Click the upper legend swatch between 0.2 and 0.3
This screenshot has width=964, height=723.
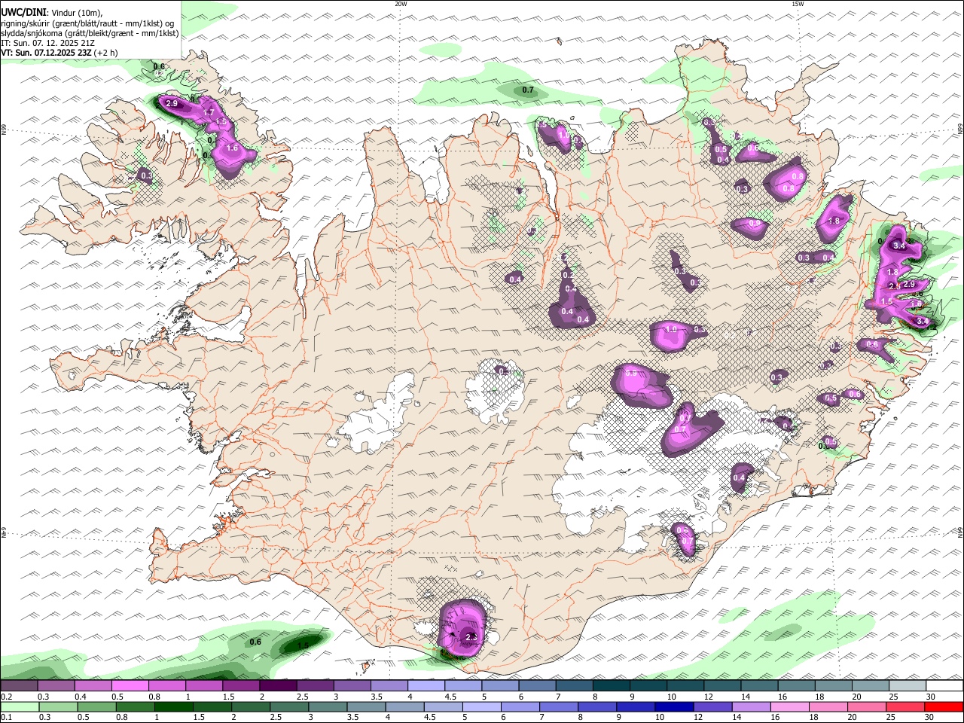pyautogui.click(x=19, y=686)
